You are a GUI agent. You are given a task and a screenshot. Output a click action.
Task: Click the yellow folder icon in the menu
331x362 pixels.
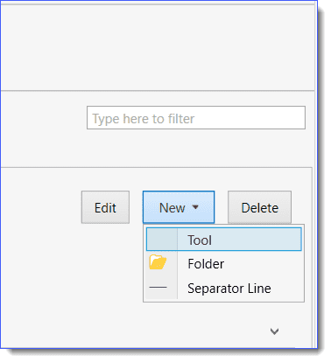tap(158, 261)
